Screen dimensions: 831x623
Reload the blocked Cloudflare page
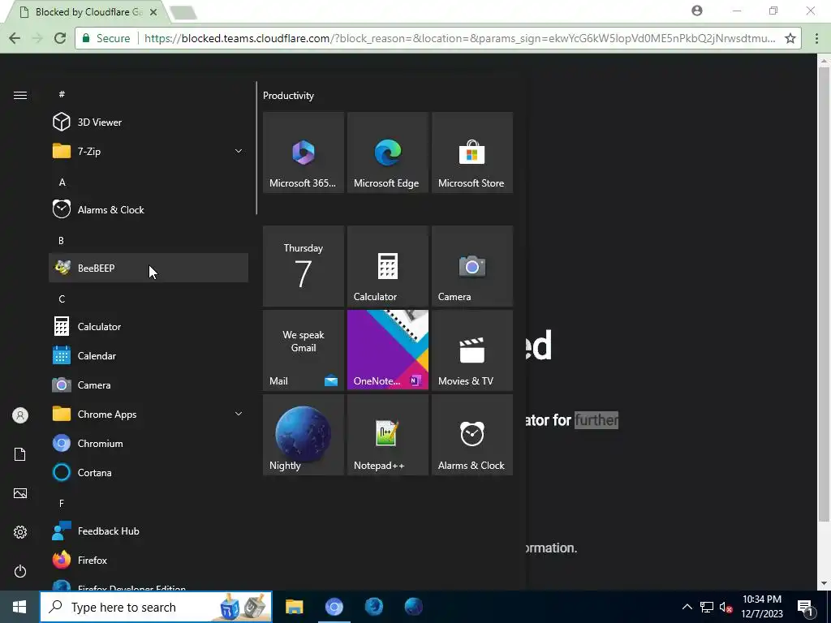[60, 38]
